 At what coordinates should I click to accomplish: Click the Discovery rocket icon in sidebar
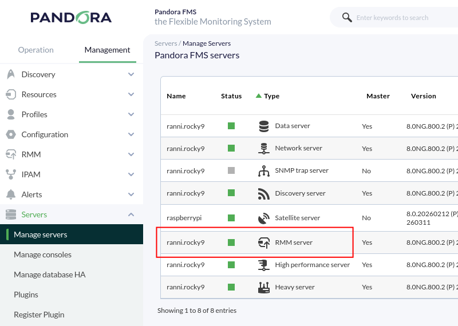tap(11, 74)
